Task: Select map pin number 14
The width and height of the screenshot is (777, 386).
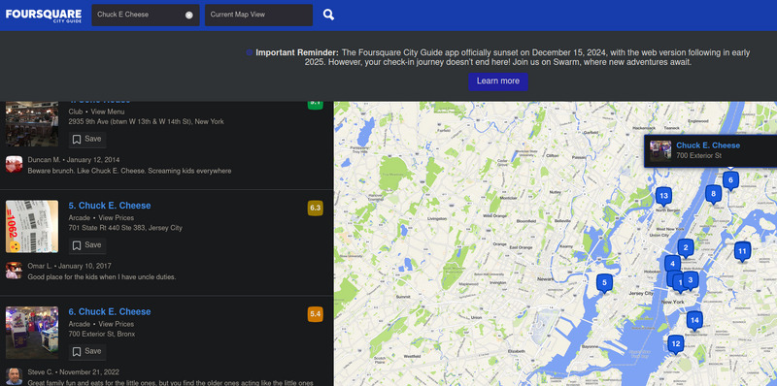Action: [x=694, y=321]
